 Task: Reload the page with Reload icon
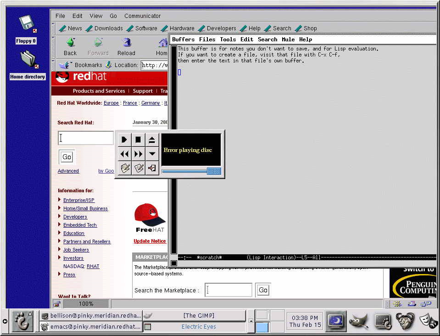pyautogui.click(x=126, y=46)
